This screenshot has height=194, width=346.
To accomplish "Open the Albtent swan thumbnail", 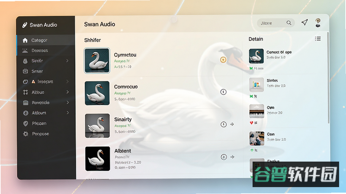I will [x=98, y=159].
